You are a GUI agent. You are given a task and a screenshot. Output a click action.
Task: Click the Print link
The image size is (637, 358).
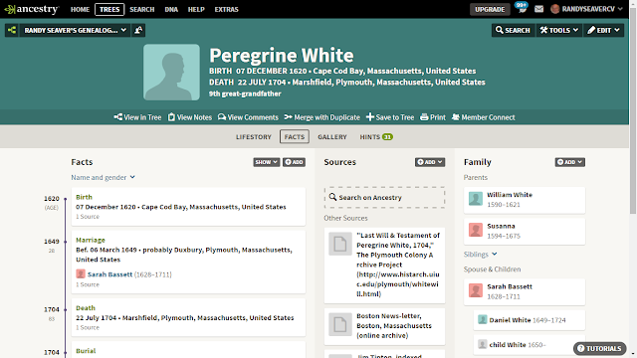433,117
